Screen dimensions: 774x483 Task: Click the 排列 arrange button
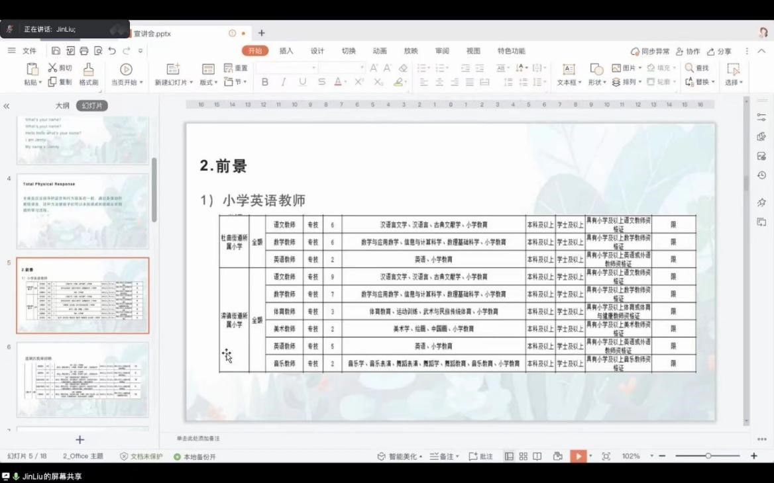coord(626,82)
